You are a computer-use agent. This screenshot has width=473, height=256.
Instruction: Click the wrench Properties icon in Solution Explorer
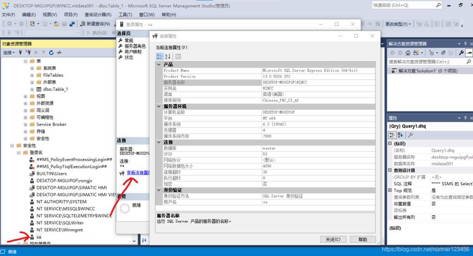pos(461,53)
